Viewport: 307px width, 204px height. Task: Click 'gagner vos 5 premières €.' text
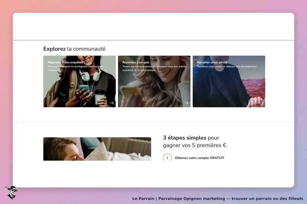click(x=195, y=145)
